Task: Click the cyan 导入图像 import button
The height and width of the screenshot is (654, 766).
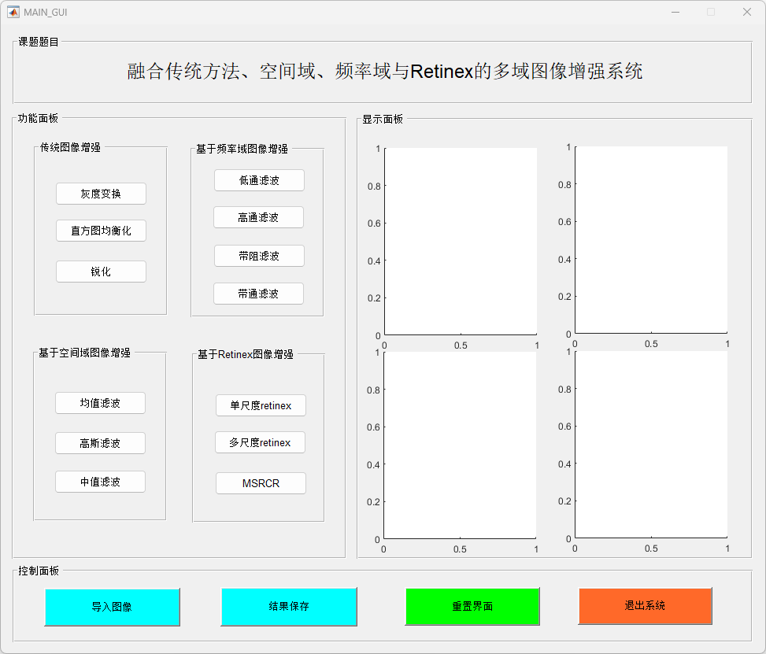Action: [112, 607]
